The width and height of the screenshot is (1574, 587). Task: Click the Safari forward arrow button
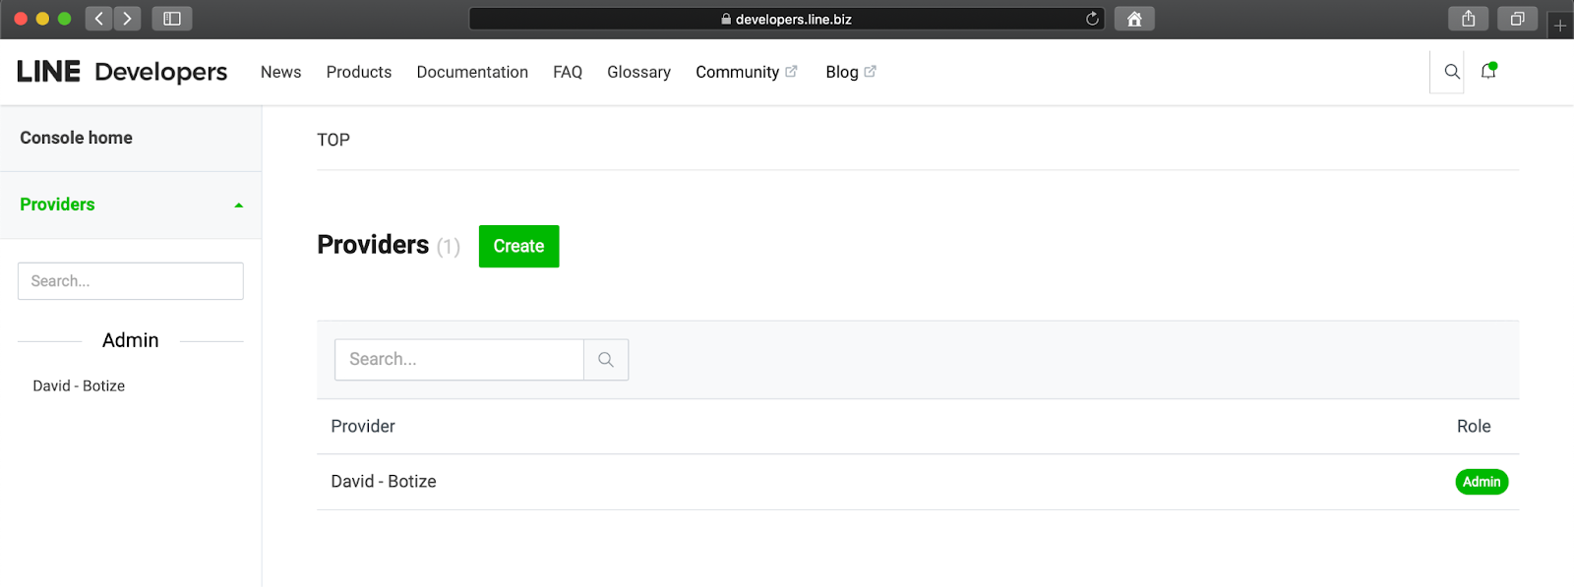tap(127, 19)
